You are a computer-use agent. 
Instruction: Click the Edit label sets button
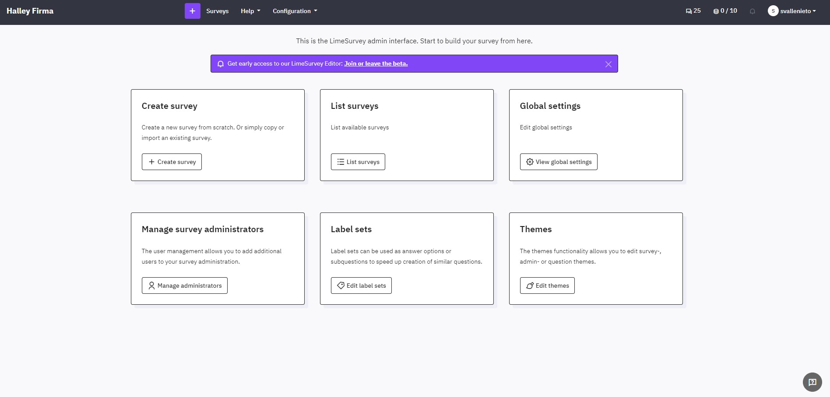click(361, 286)
